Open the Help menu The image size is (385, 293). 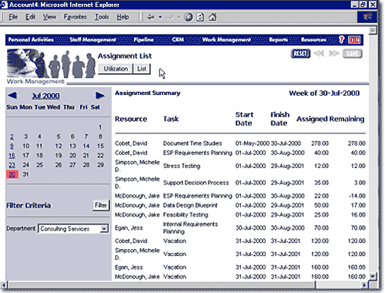[x=122, y=17]
